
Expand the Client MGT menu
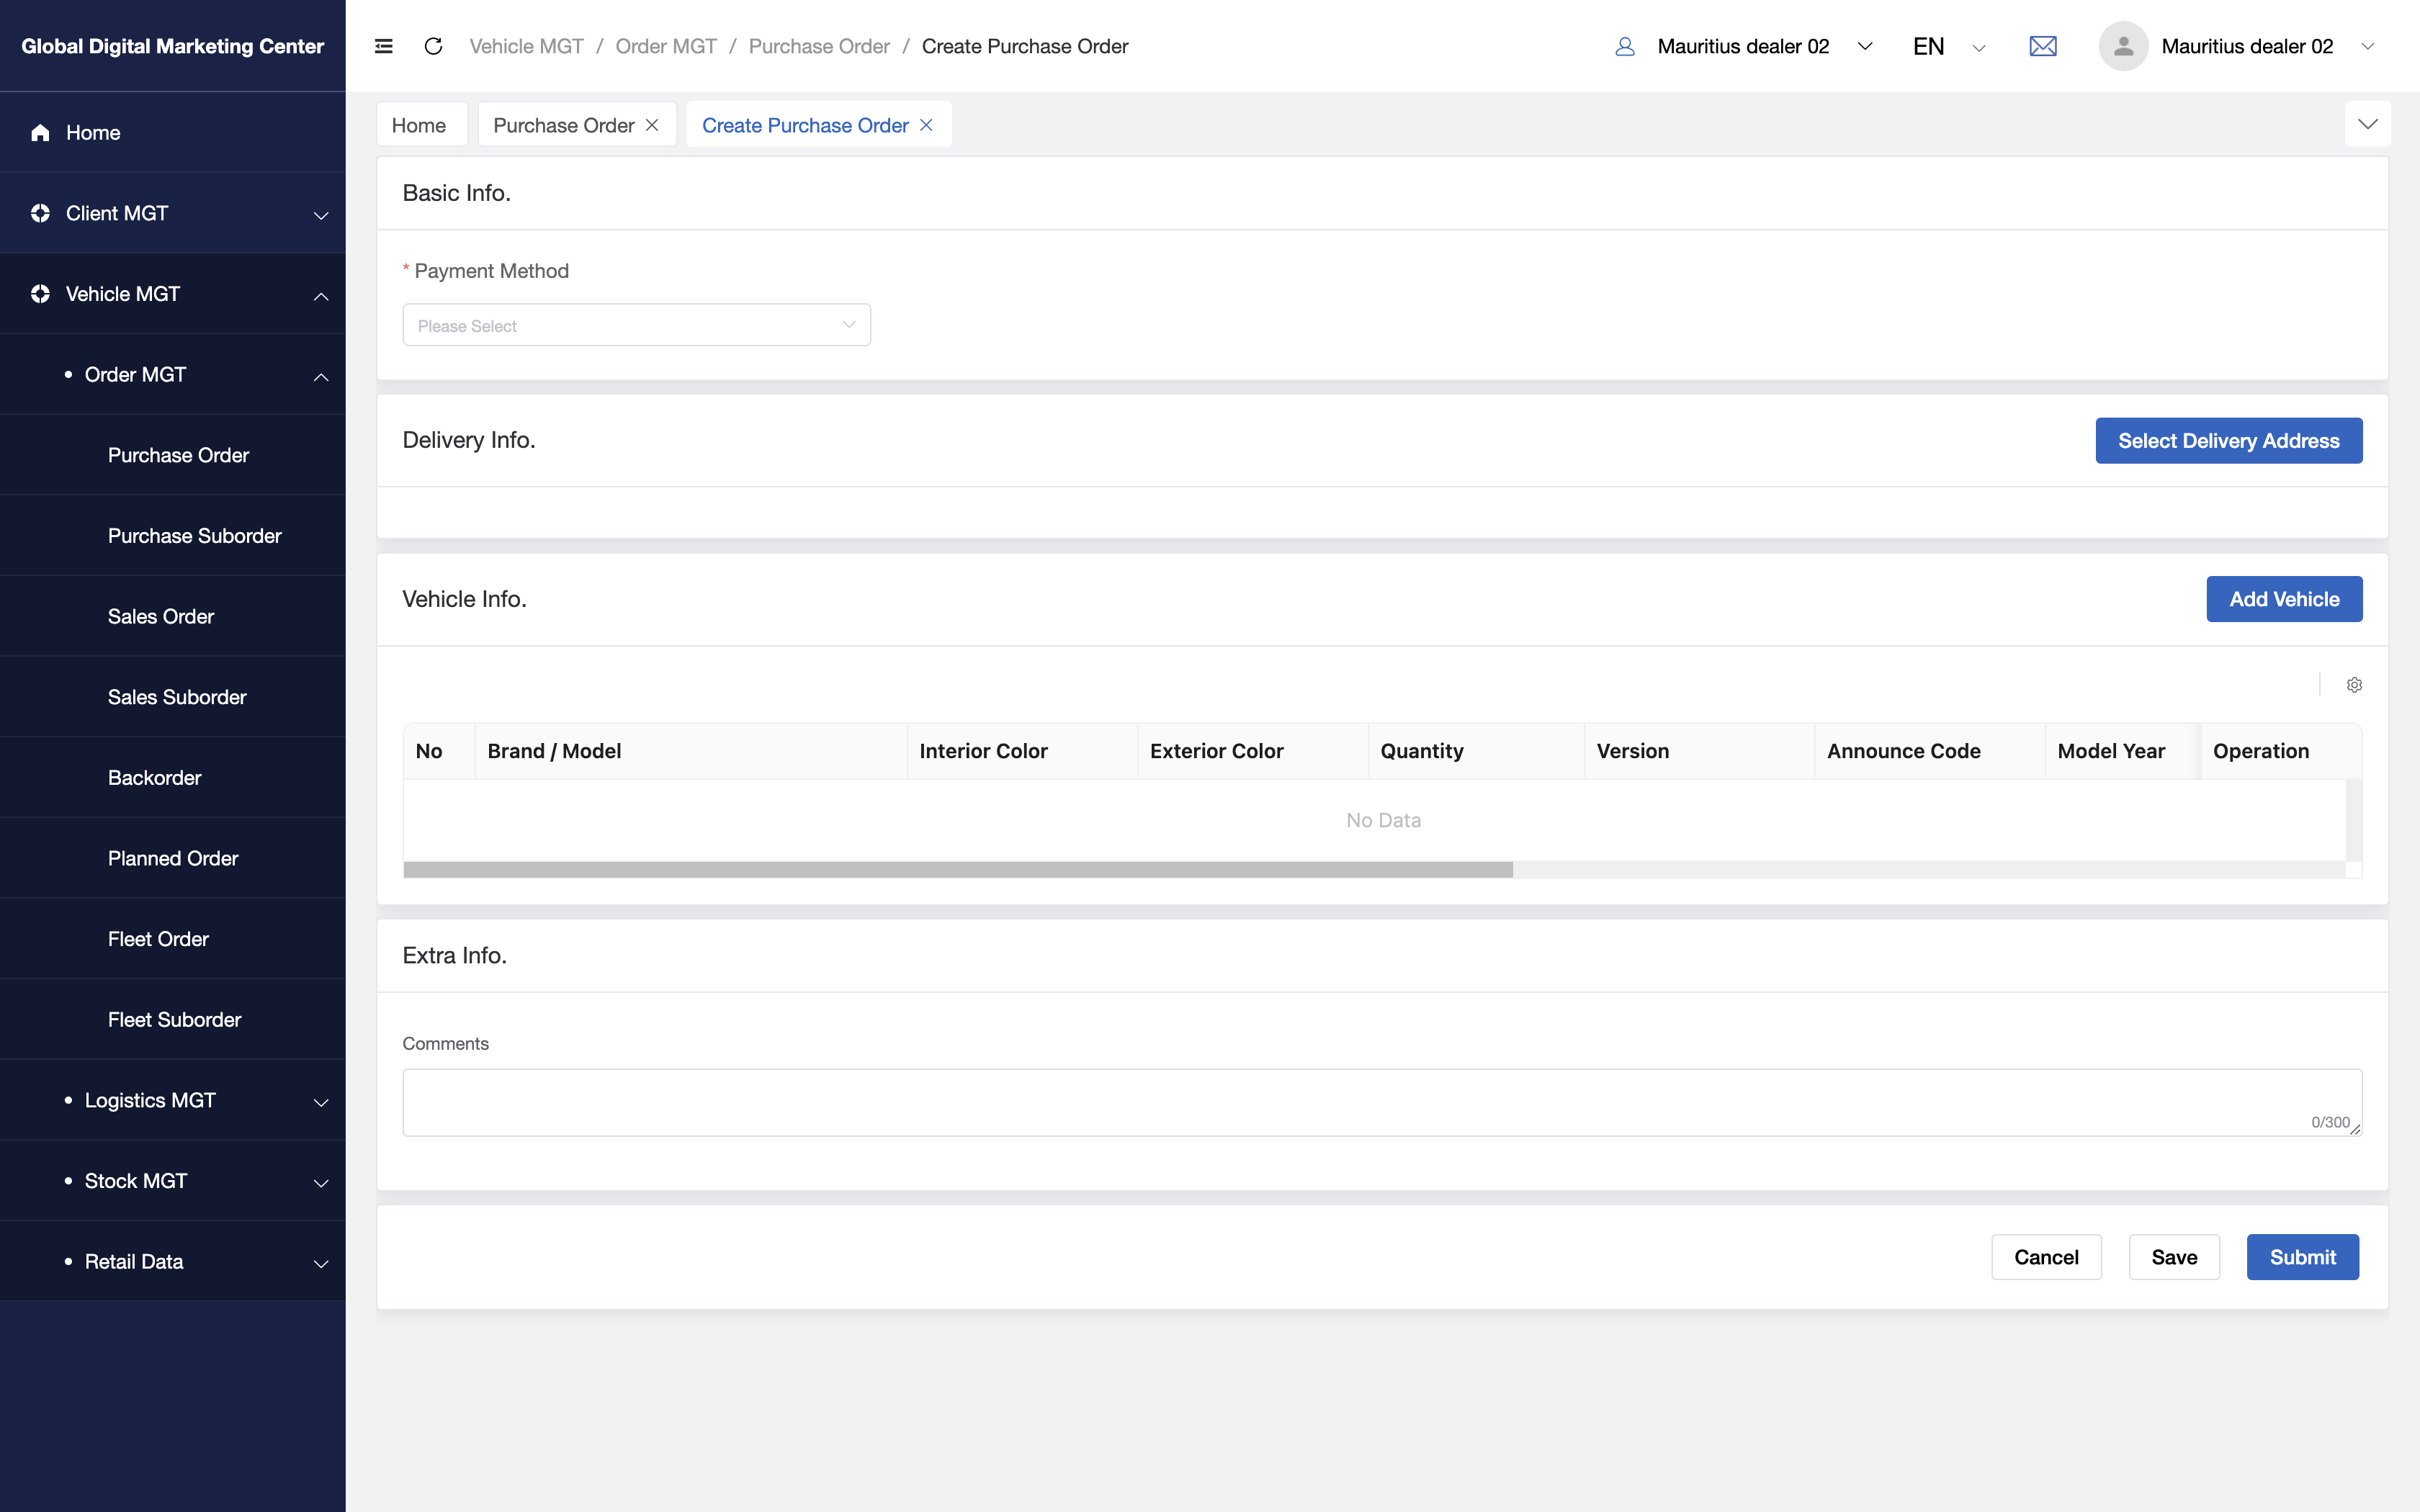coord(321,215)
